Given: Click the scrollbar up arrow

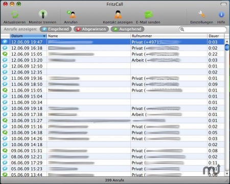Looking at the screenshot, I should pyautogui.click(x=227, y=41).
